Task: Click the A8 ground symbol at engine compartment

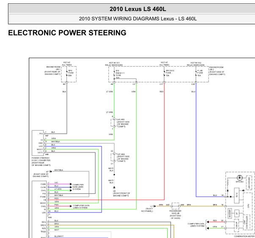Action: 114,188
